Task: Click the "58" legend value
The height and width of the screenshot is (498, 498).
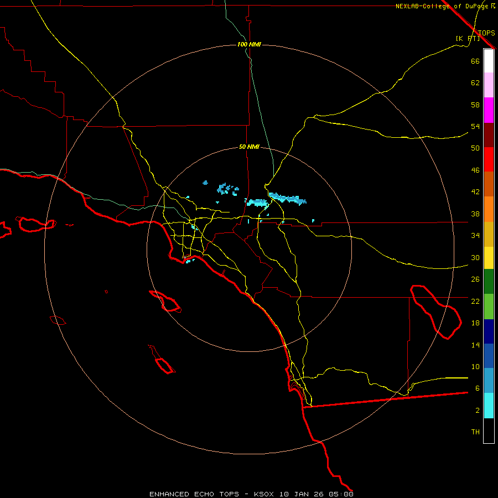Action: (475, 105)
